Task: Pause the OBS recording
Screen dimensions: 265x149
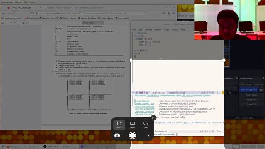Action: [x=261, y=90]
